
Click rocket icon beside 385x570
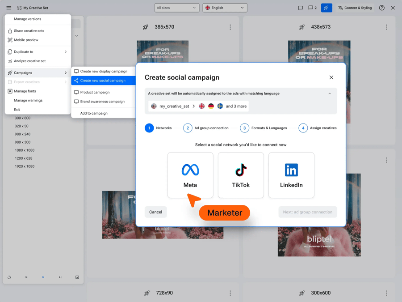(x=146, y=27)
